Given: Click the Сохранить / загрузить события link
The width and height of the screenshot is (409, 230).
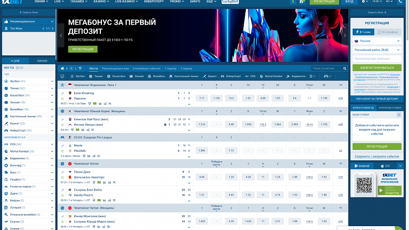Looking at the screenshot, I should (377, 156).
